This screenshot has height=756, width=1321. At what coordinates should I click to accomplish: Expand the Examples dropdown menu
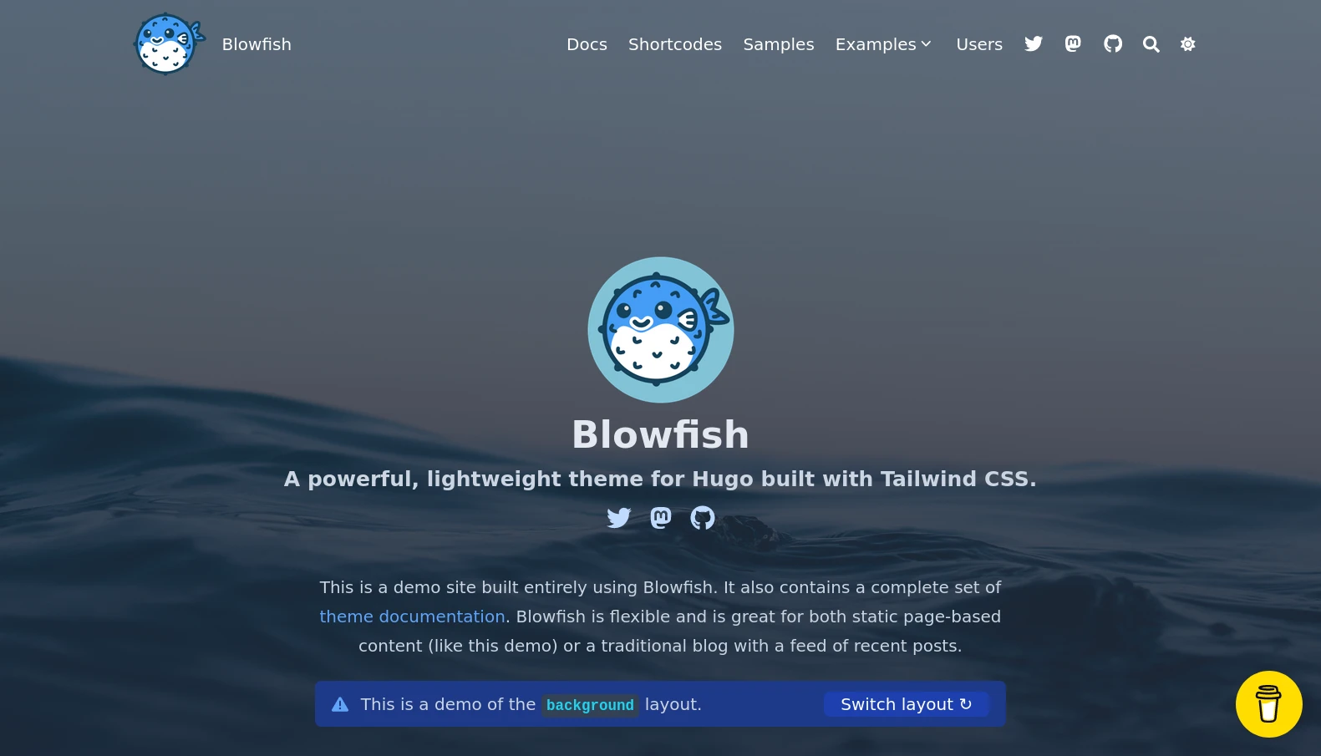coord(883,44)
